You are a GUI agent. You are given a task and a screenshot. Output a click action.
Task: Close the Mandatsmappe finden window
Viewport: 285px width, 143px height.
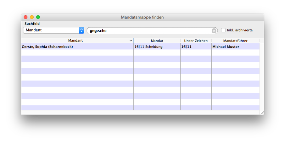pyautogui.click(x=25, y=17)
